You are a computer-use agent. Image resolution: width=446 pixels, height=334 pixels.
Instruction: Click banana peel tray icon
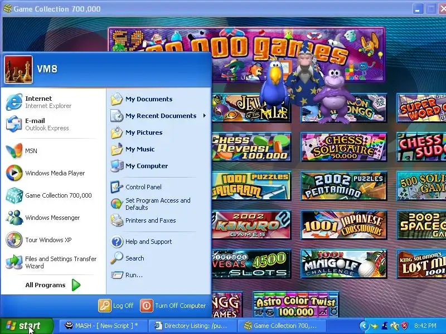point(395,326)
